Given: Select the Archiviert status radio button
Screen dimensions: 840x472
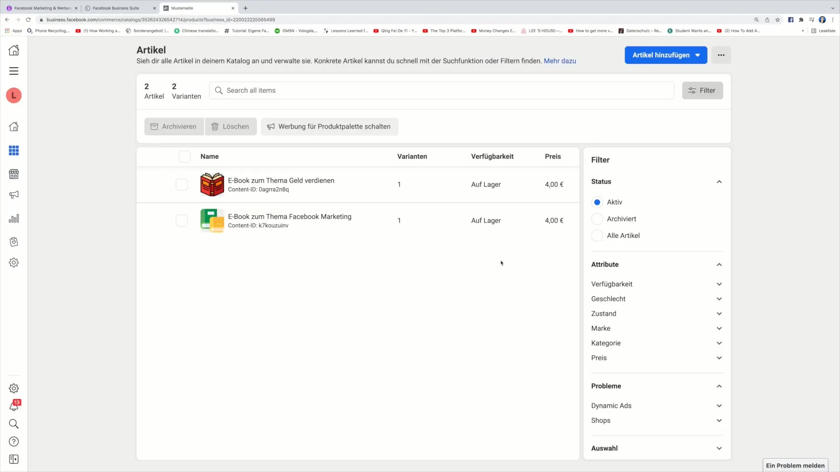Looking at the screenshot, I should (x=597, y=219).
